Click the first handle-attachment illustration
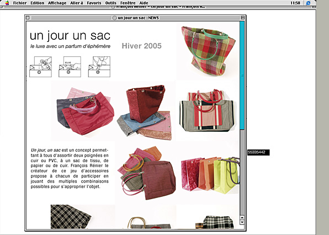This screenshot has height=235, width=329. (x=40, y=67)
